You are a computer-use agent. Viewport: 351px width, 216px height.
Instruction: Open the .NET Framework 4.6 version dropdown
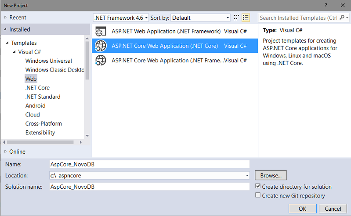121,18
